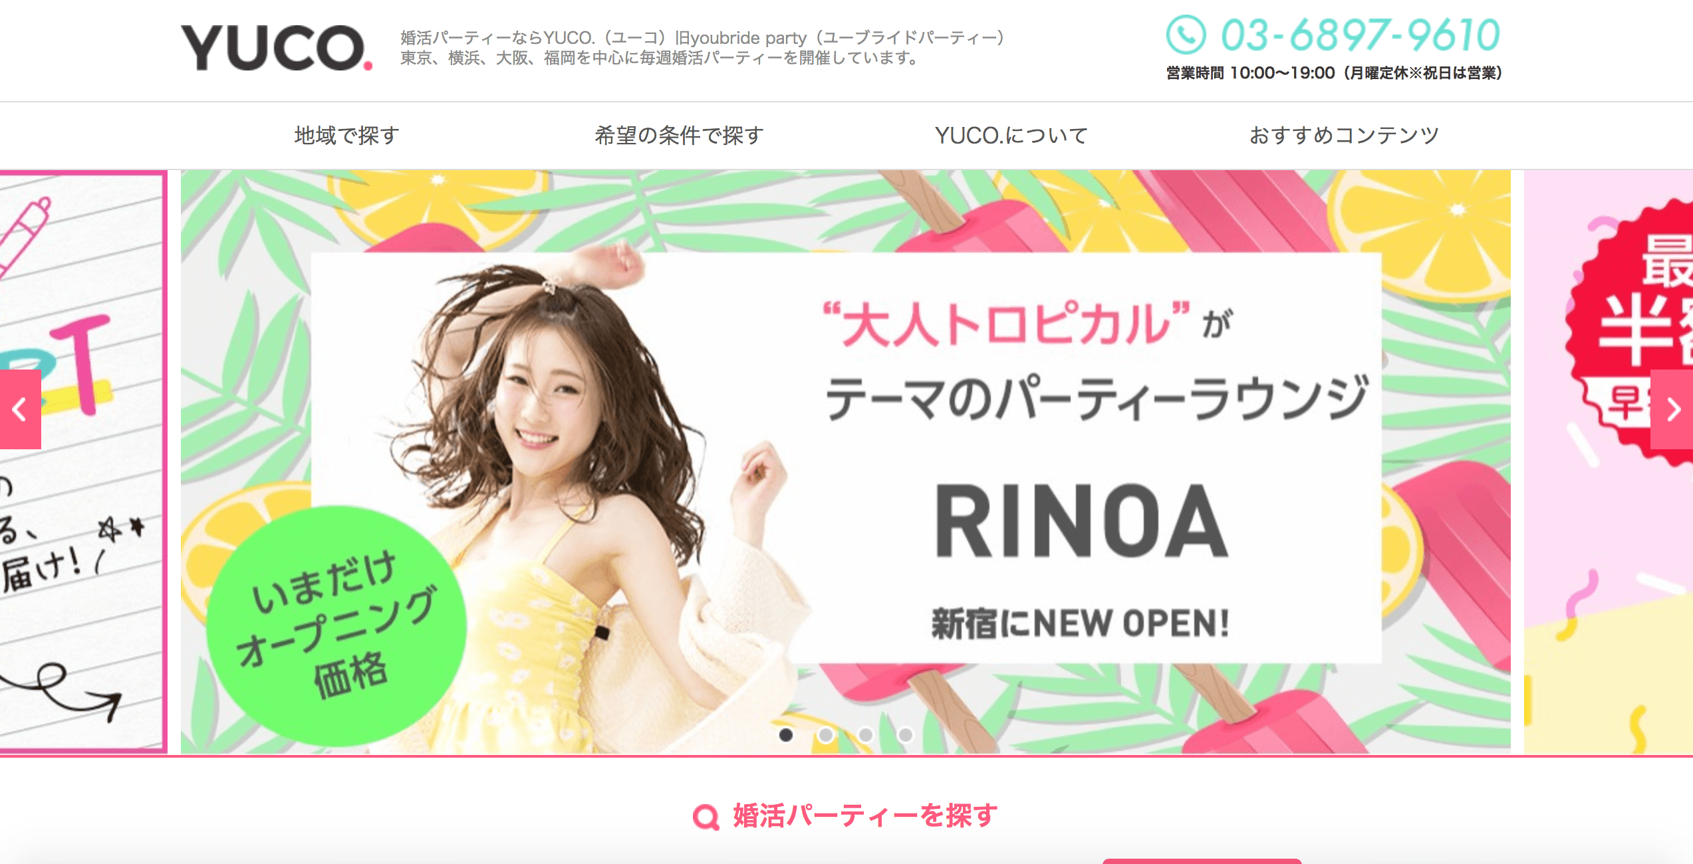Click the green いまだけオープニング価格 badge
This screenshot has width=1693, height=864.
(336, 625)
